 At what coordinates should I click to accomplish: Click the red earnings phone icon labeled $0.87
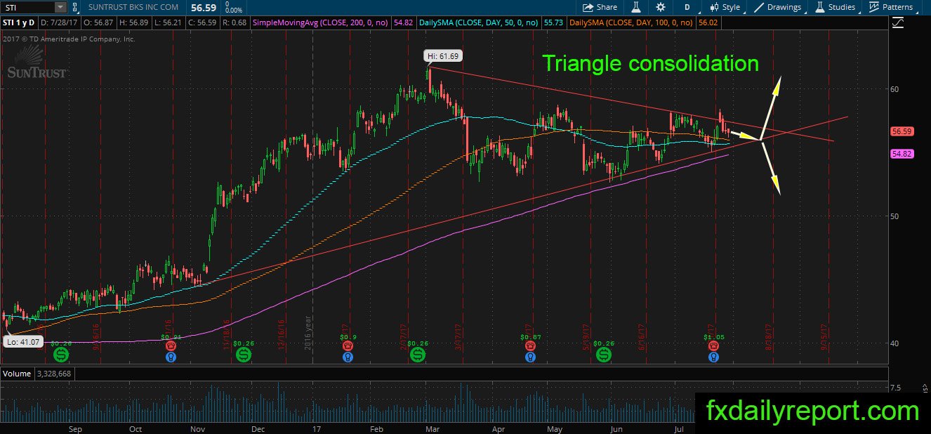pyautogui.click(x=531, y=346)
